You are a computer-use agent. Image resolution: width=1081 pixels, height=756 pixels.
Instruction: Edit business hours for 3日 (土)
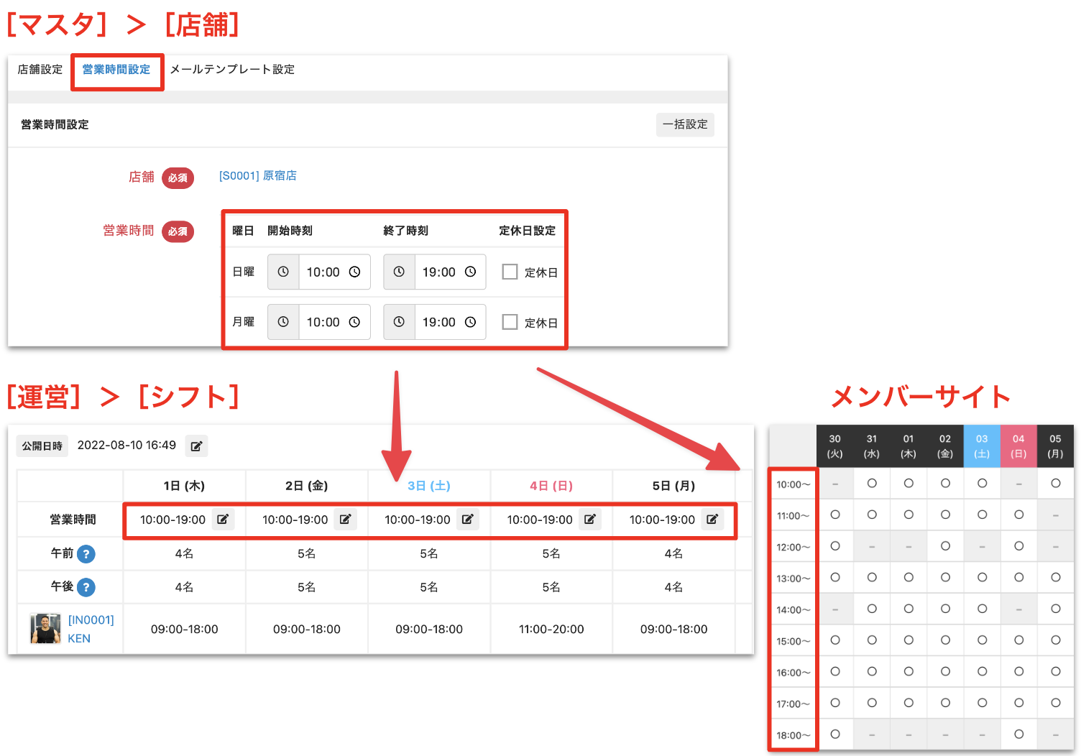point(468,520)
